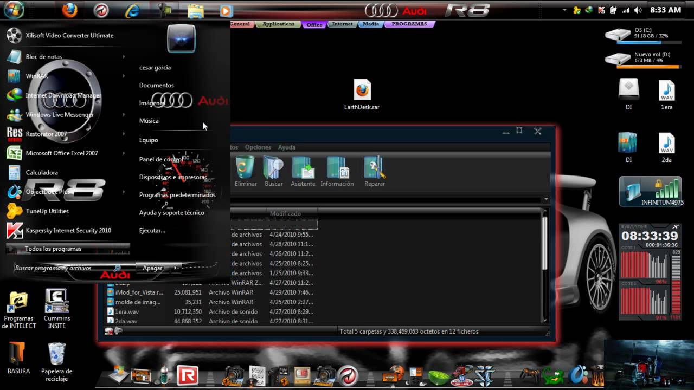The height and width of the screenshot is (390, 694).
Task: Open the 8:33 AM clock
Action: point(665,10)
